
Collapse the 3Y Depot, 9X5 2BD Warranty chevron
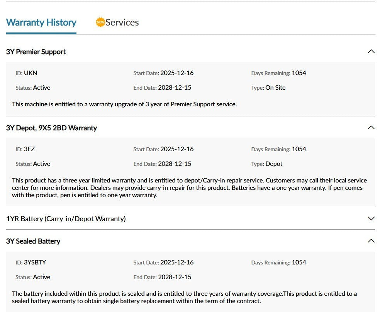371,128
